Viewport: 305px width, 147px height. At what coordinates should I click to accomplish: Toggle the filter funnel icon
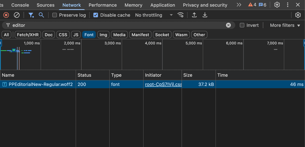pyautogui.click(x=31, y=15)
